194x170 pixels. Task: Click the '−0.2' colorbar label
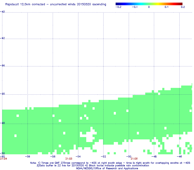pyautogui.click(x=118, y=7)
